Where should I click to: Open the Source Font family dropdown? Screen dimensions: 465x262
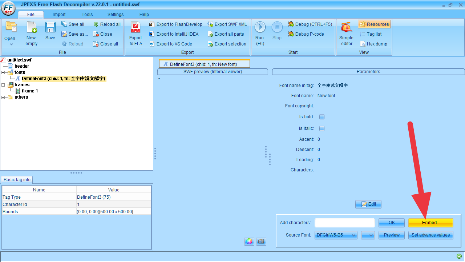[x=336, y=235]
